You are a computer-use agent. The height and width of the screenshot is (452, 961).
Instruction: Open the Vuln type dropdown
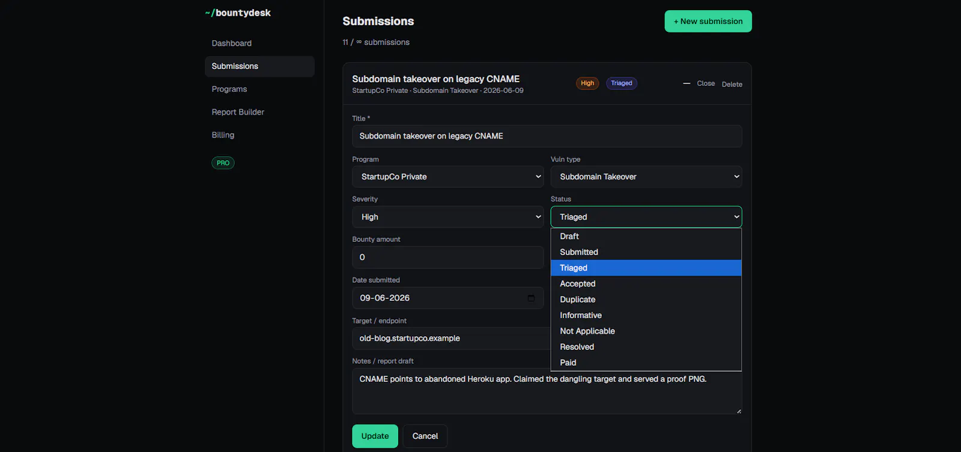point(646,176)
